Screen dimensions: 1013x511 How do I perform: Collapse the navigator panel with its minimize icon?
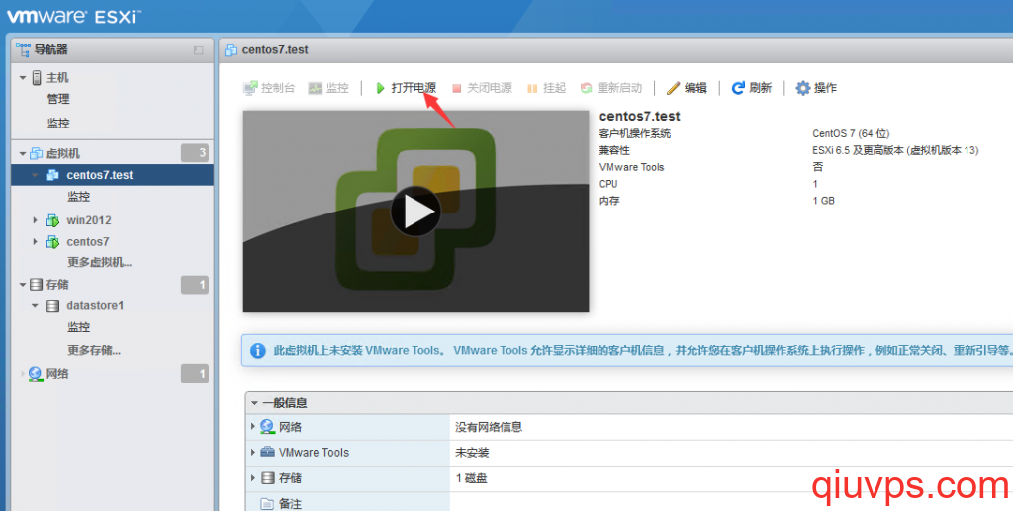point(198,50)
